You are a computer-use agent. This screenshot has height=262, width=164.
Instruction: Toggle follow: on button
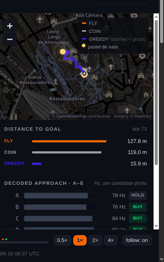coord(137,240)
